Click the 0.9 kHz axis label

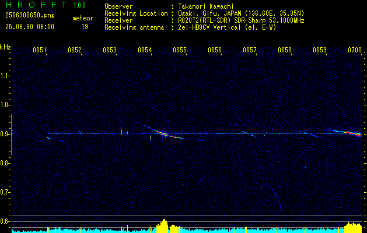point(4,134)
